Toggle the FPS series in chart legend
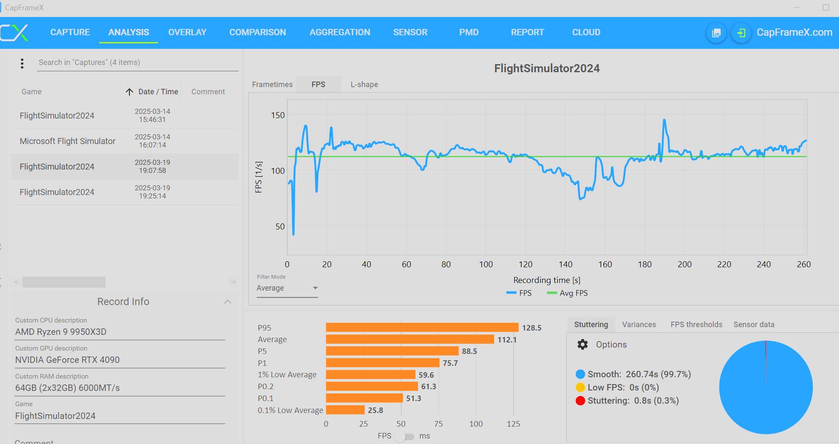The height and width of the screenshot is (444, 839). coord(519,293)
